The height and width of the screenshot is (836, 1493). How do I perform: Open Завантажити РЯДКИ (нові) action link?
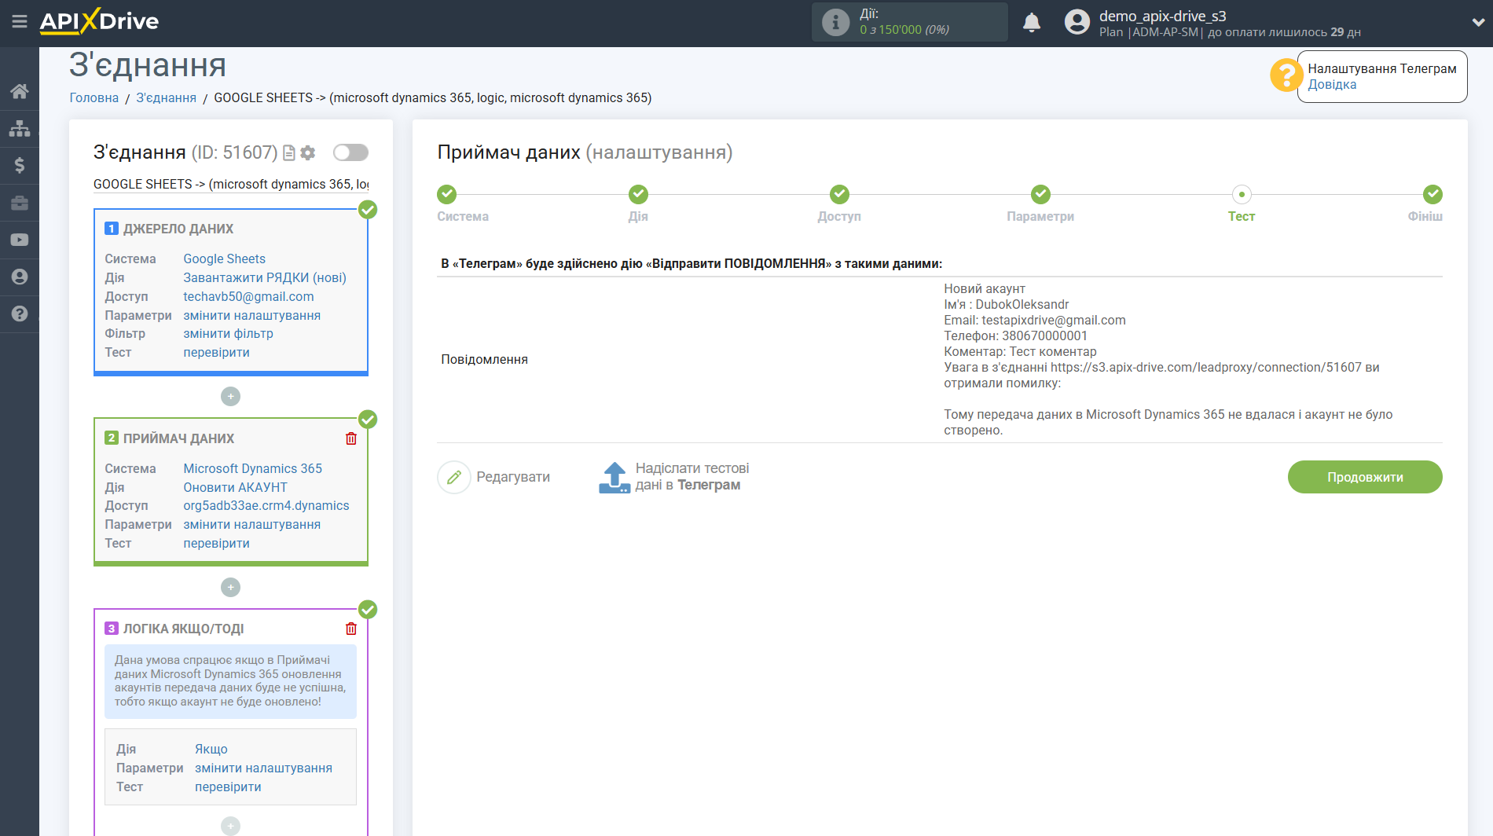pyautogui.click(x=265, y=278)
